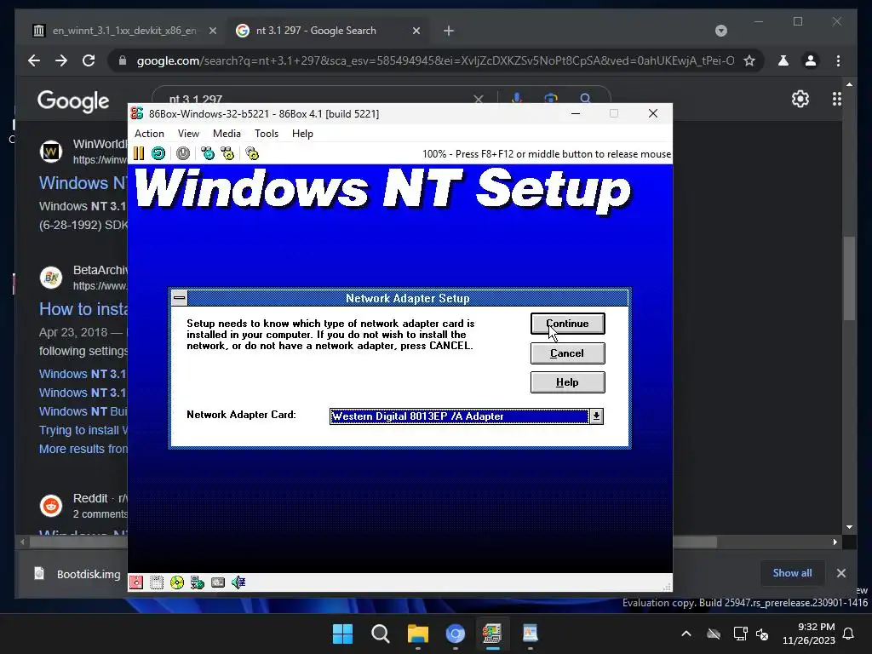872x654 pixels.
Task: Click the red floppy disk status icon
Action: pos(136,582)
